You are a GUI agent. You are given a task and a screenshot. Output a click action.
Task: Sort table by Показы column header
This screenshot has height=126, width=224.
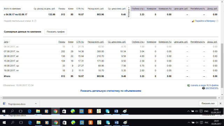(62, 42)
